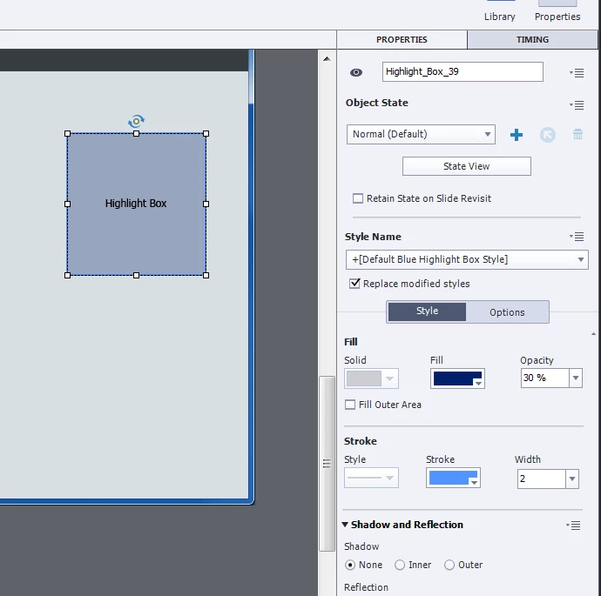Click the add new state plus icon
Viewport: 601px width, 596px height.
click(x=517, y=134)
